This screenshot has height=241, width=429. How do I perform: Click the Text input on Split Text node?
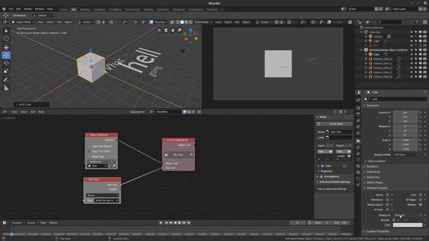click(106, 201)
